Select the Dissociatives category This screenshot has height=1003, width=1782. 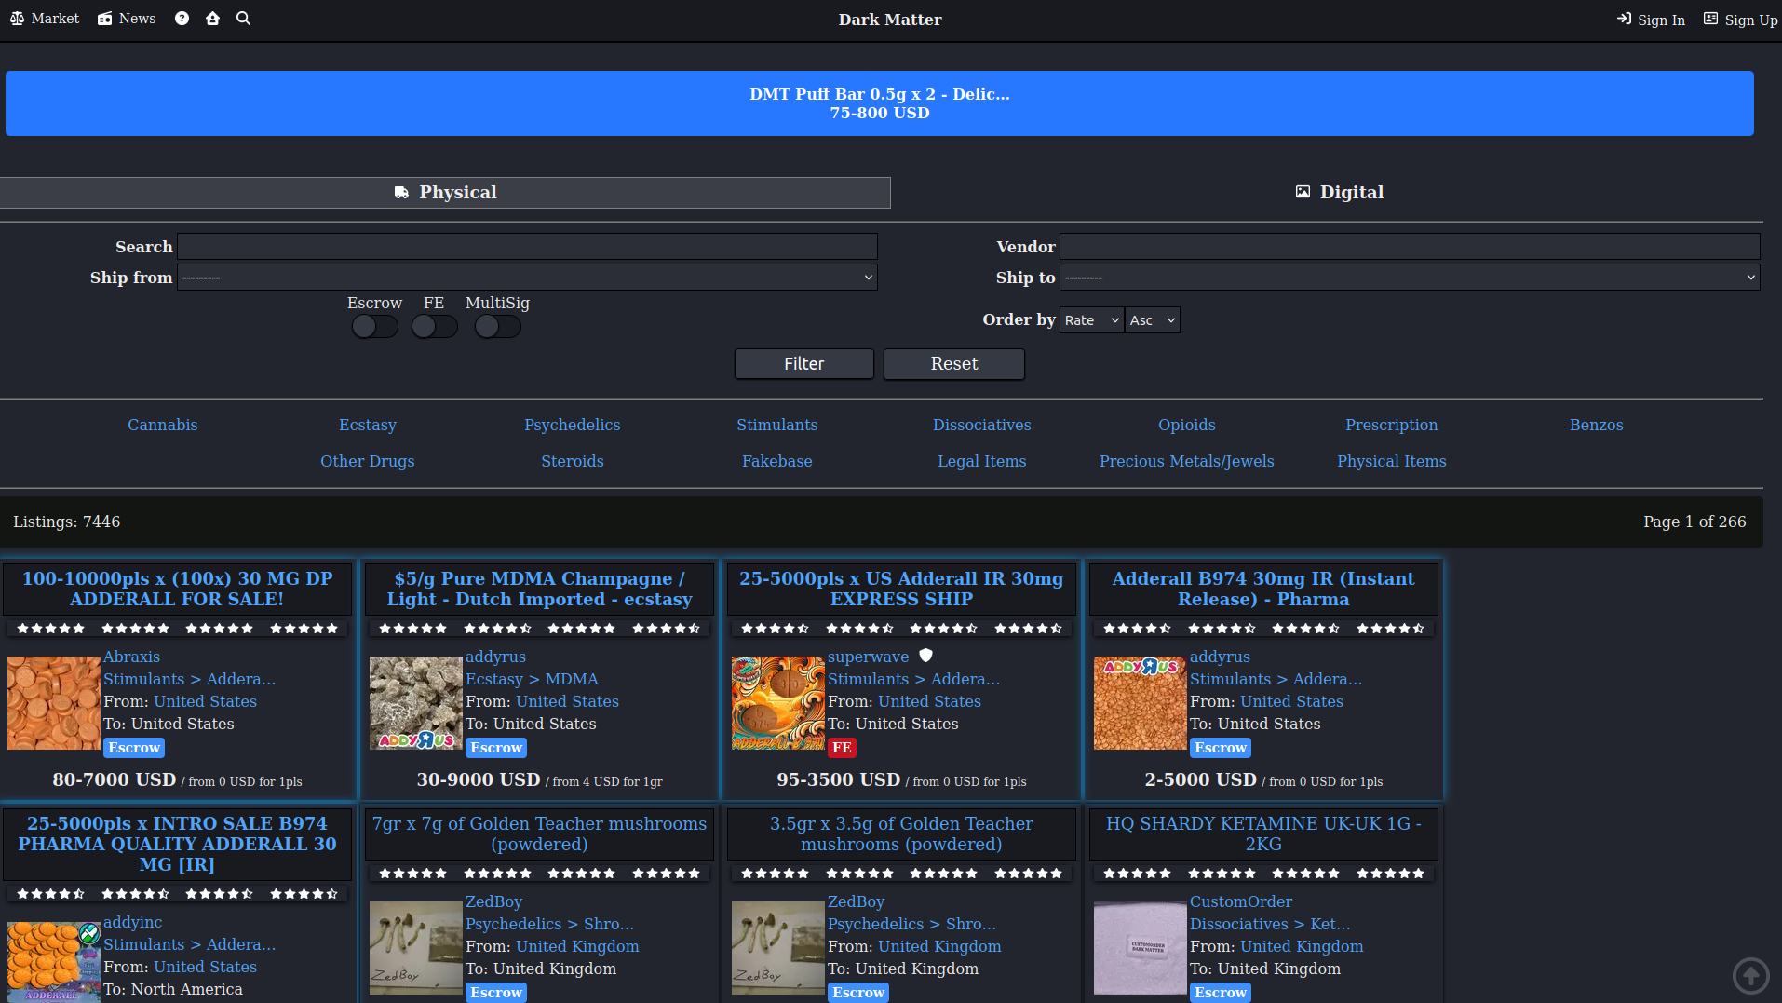point(982,425)
